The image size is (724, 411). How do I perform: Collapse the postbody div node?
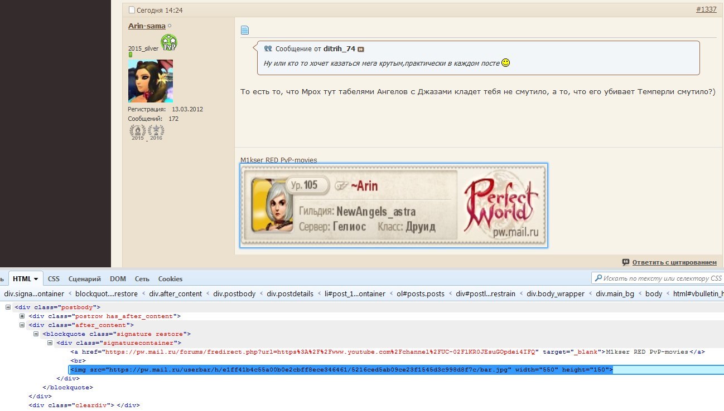pyautogui.click(x=8, y=307)
